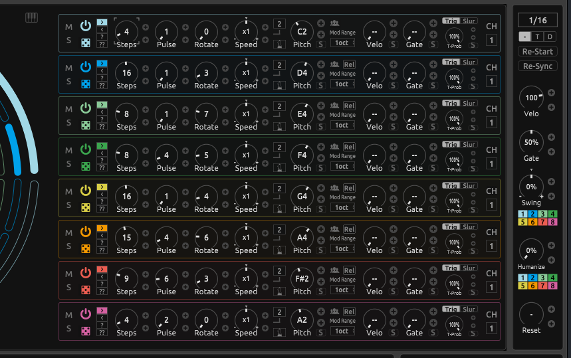
Task: Select Slur mode on the A4 track
Action: (x=469, y=227)
